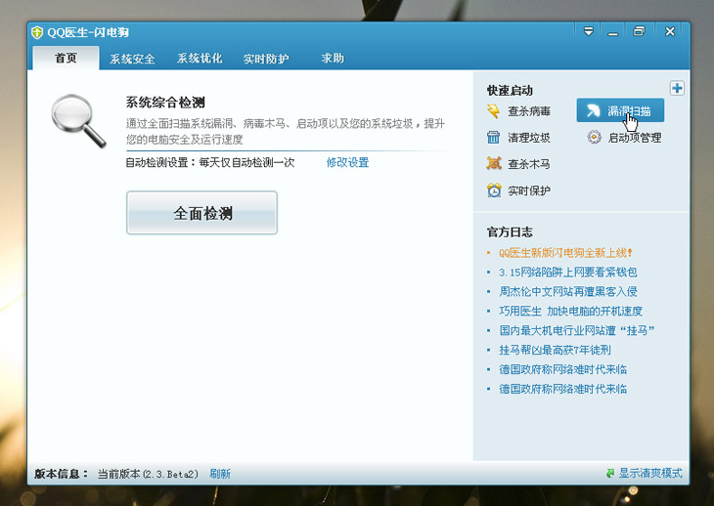Open news QQ医生新版闪电狗全新上线
This screenshot has height=506, width=714.
click(565, 253)
